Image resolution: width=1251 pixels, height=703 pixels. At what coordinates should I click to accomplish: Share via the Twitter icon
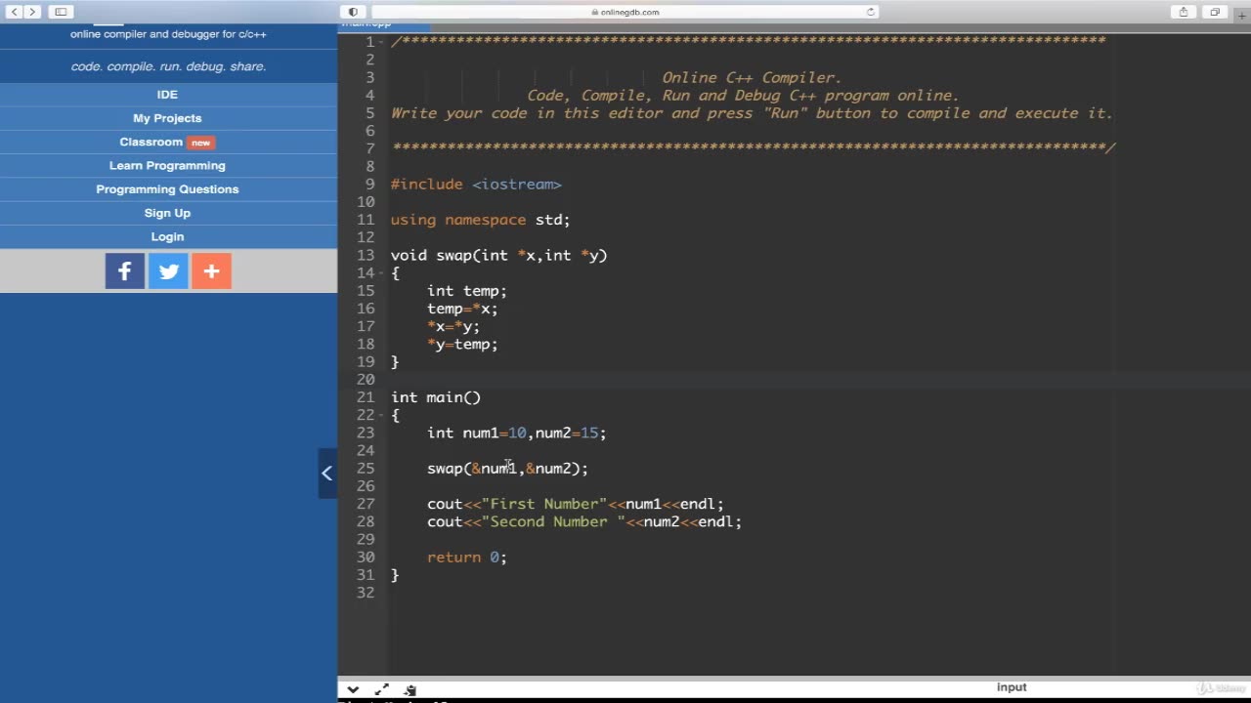(x=168, y=271)
